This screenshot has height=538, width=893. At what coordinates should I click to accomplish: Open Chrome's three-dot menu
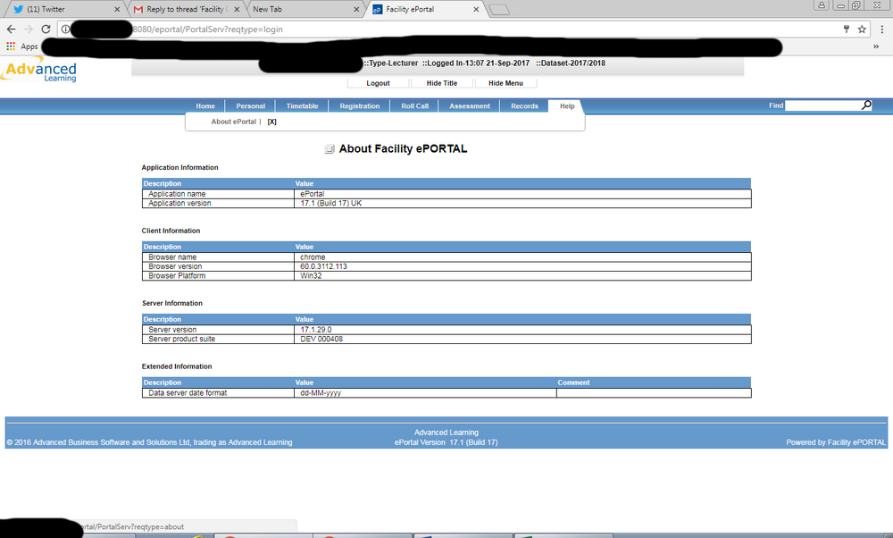882,29
